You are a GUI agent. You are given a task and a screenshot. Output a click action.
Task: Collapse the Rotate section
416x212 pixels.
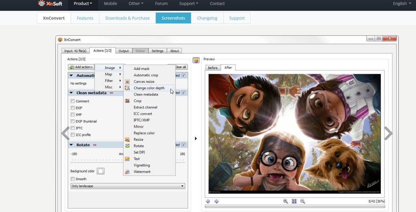71,145
